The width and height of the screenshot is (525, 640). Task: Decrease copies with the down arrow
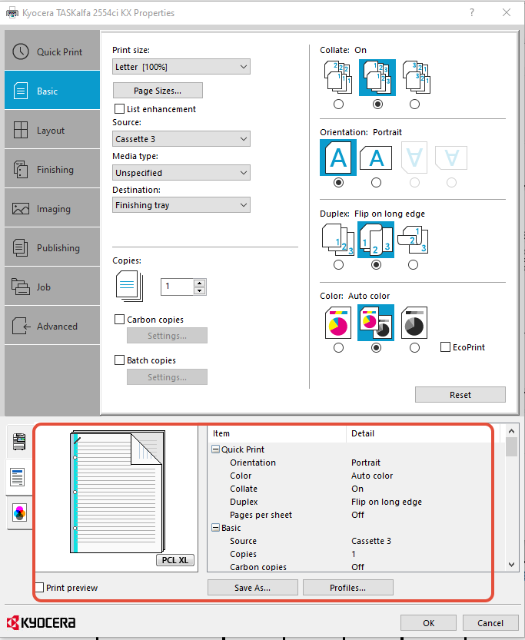point(199,290)
